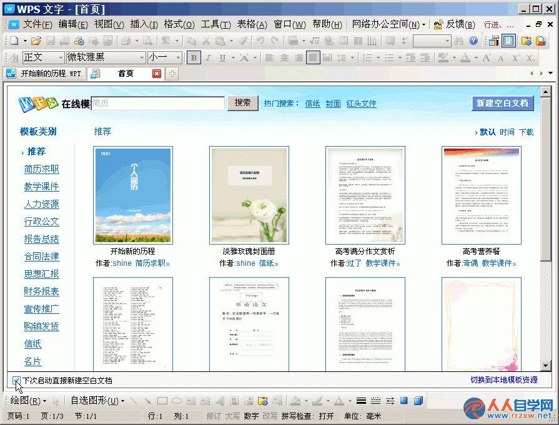Click the Italic formatting icon
This screenshot has width=559, height=425.
[x=208, y=57]
